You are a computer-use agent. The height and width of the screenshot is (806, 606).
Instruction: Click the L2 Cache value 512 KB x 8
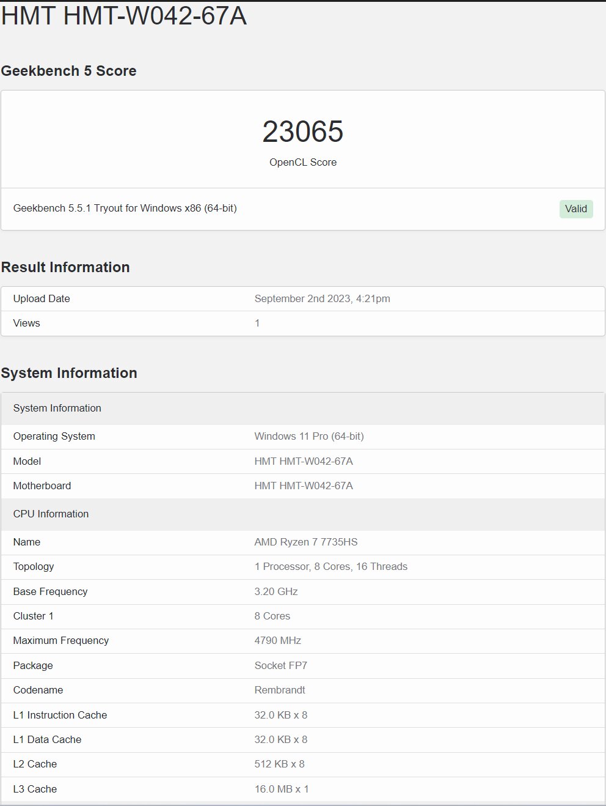click(279, 764)
